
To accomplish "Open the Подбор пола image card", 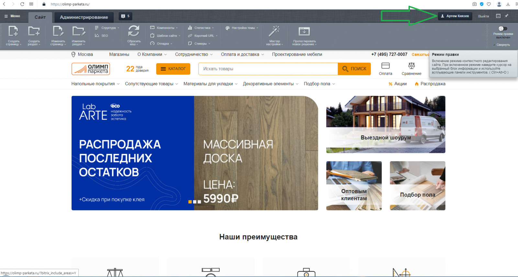I will [418, 186].
